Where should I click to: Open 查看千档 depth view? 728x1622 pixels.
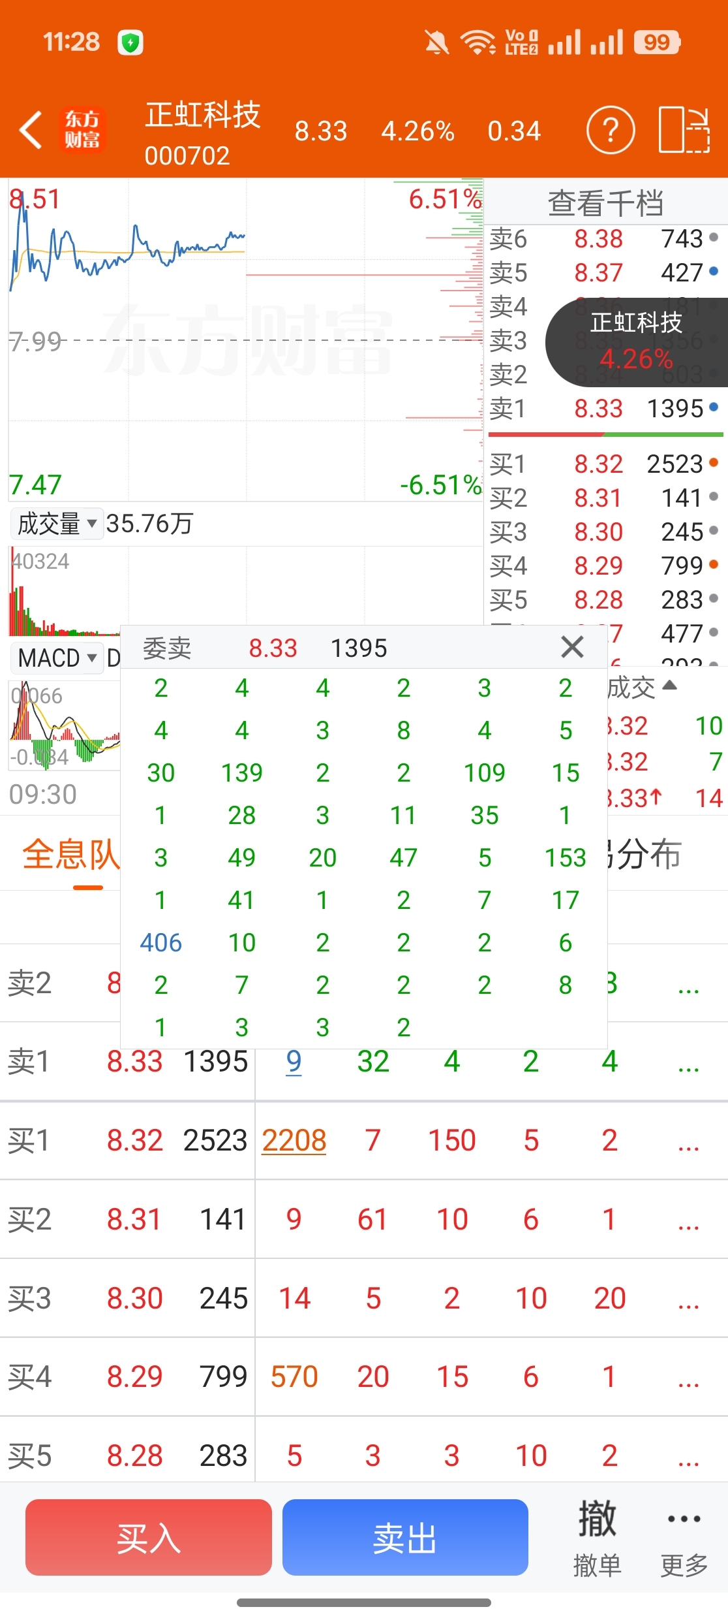(605, 203)
